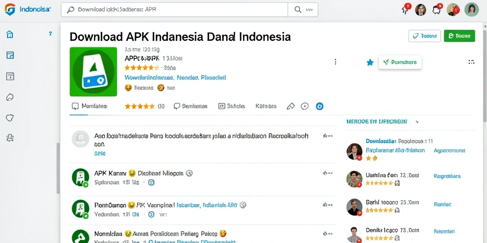Viewport: 487px width, 243px height.
Task: Open the profile avatar at far right
Action: (x=471, y=9)
